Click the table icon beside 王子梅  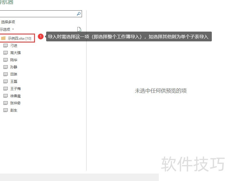5,88
